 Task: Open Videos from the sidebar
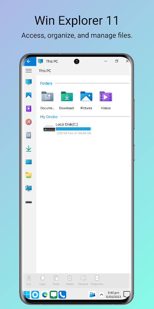(x=28, y=109)
